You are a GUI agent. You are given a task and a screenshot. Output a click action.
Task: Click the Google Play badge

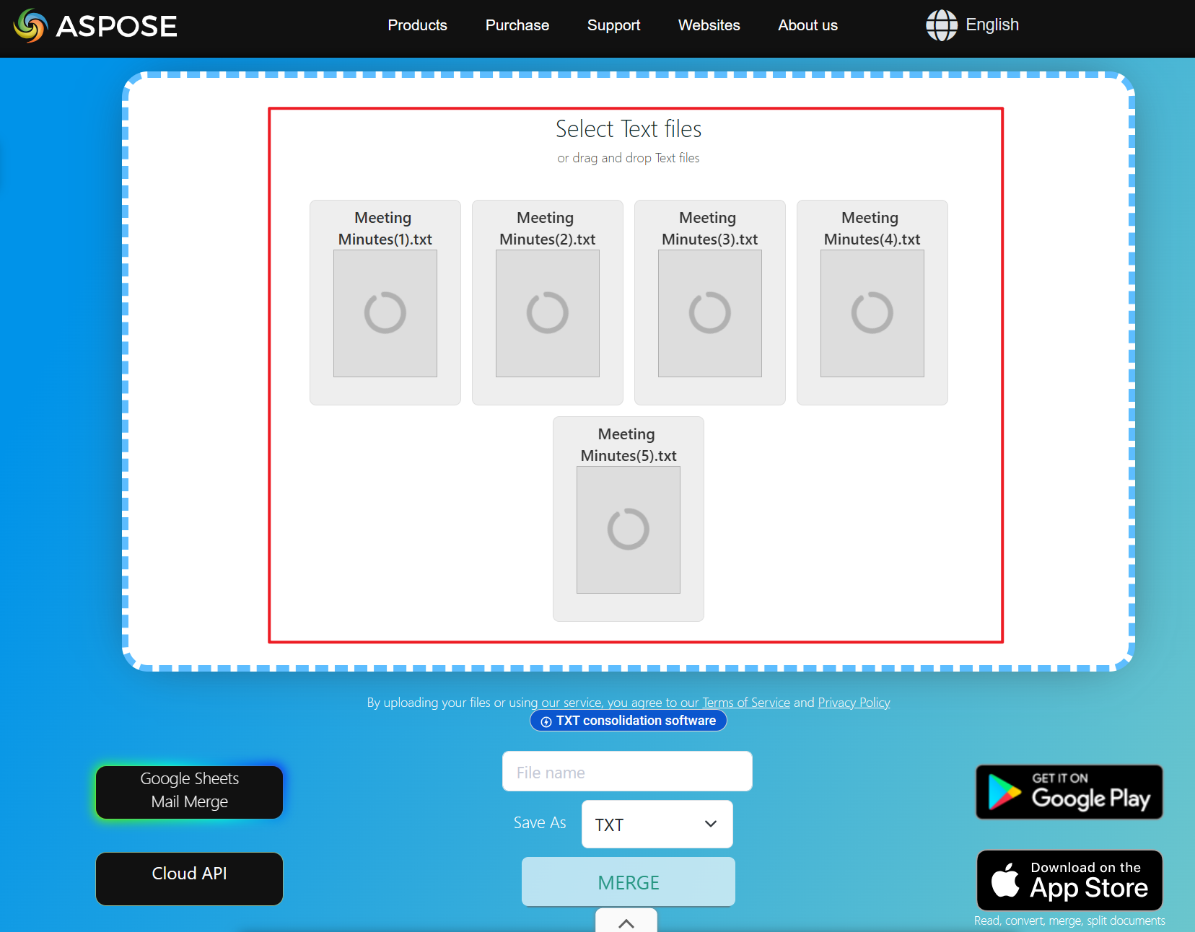[1069, 792]
